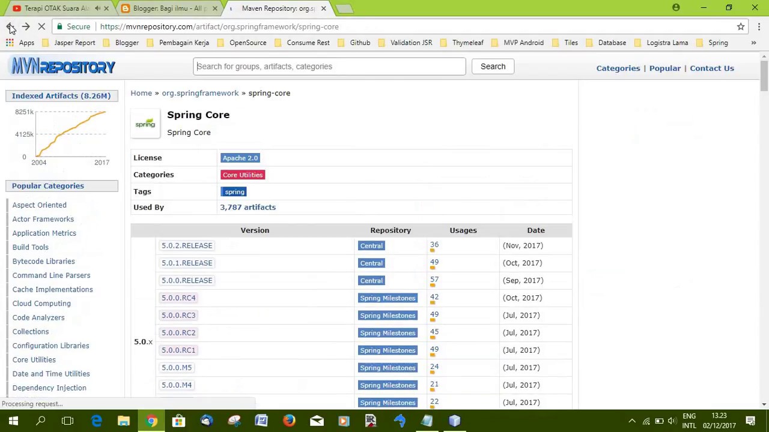Show more bookmarks with the overflow chevron
The image size is (769, 432).
coord(753,43)
